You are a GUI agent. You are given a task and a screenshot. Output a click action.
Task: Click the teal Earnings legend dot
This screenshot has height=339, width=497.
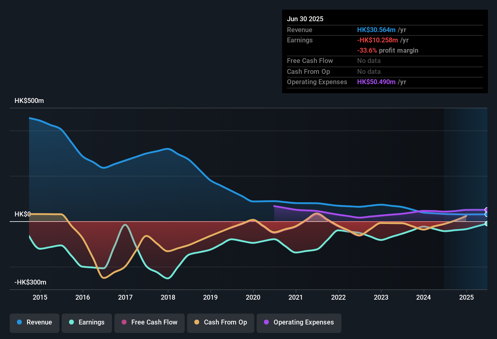pyautogui.click(x=71, y=322)
